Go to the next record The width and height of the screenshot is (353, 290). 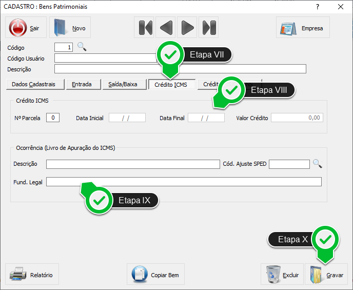[x=187, y=27]
